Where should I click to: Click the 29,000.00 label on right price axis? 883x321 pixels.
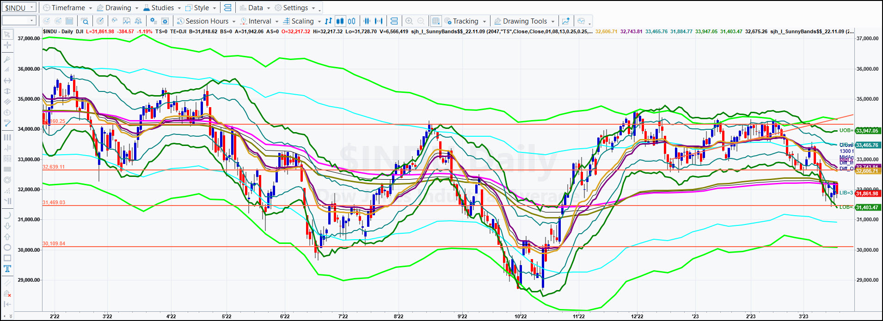pyautogui.click(x=868, y=280)
